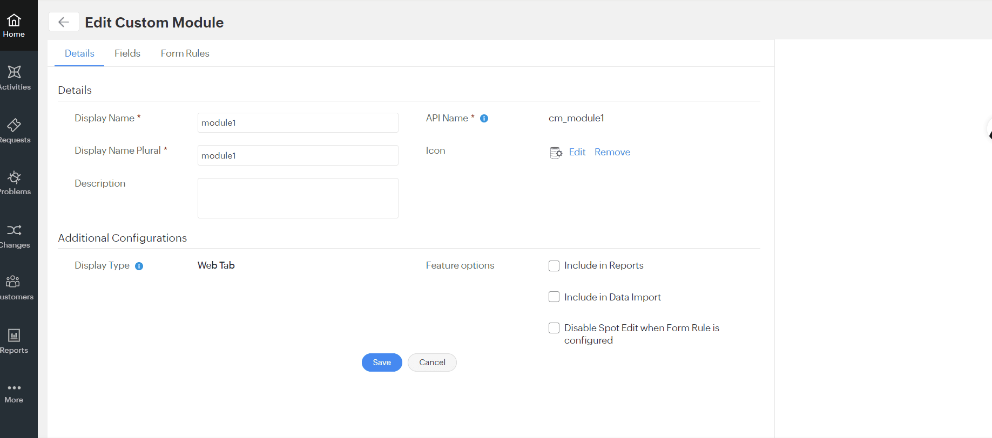Click the Display Type info icon
This screenshot has height=438, width=992.
139,266
